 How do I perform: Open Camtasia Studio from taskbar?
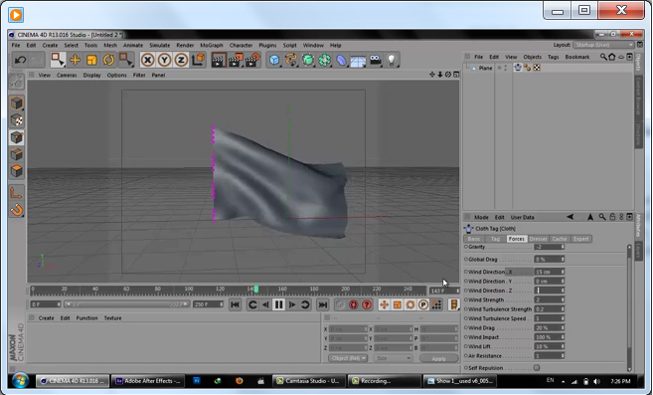pyautogui.click(x=308, y=381)
